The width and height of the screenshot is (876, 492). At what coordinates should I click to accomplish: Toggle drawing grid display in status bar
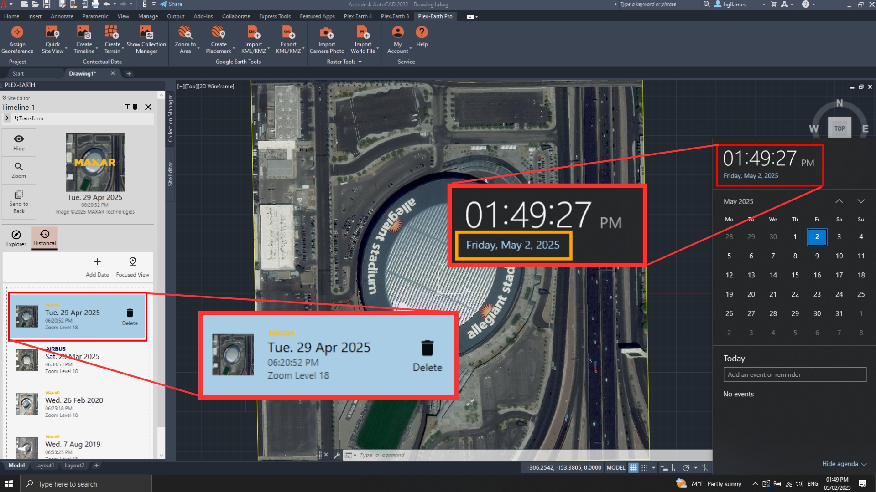coord(633,467)
